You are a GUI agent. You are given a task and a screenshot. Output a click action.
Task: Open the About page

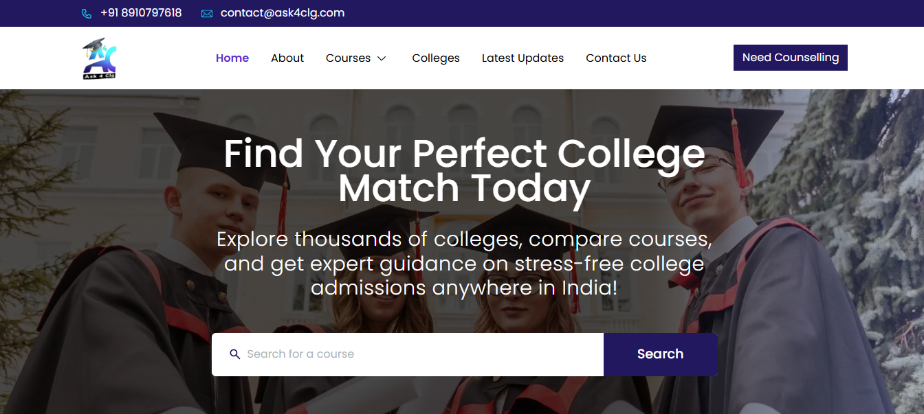287,58
